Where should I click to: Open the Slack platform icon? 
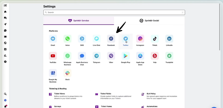(x=67, y=73)
